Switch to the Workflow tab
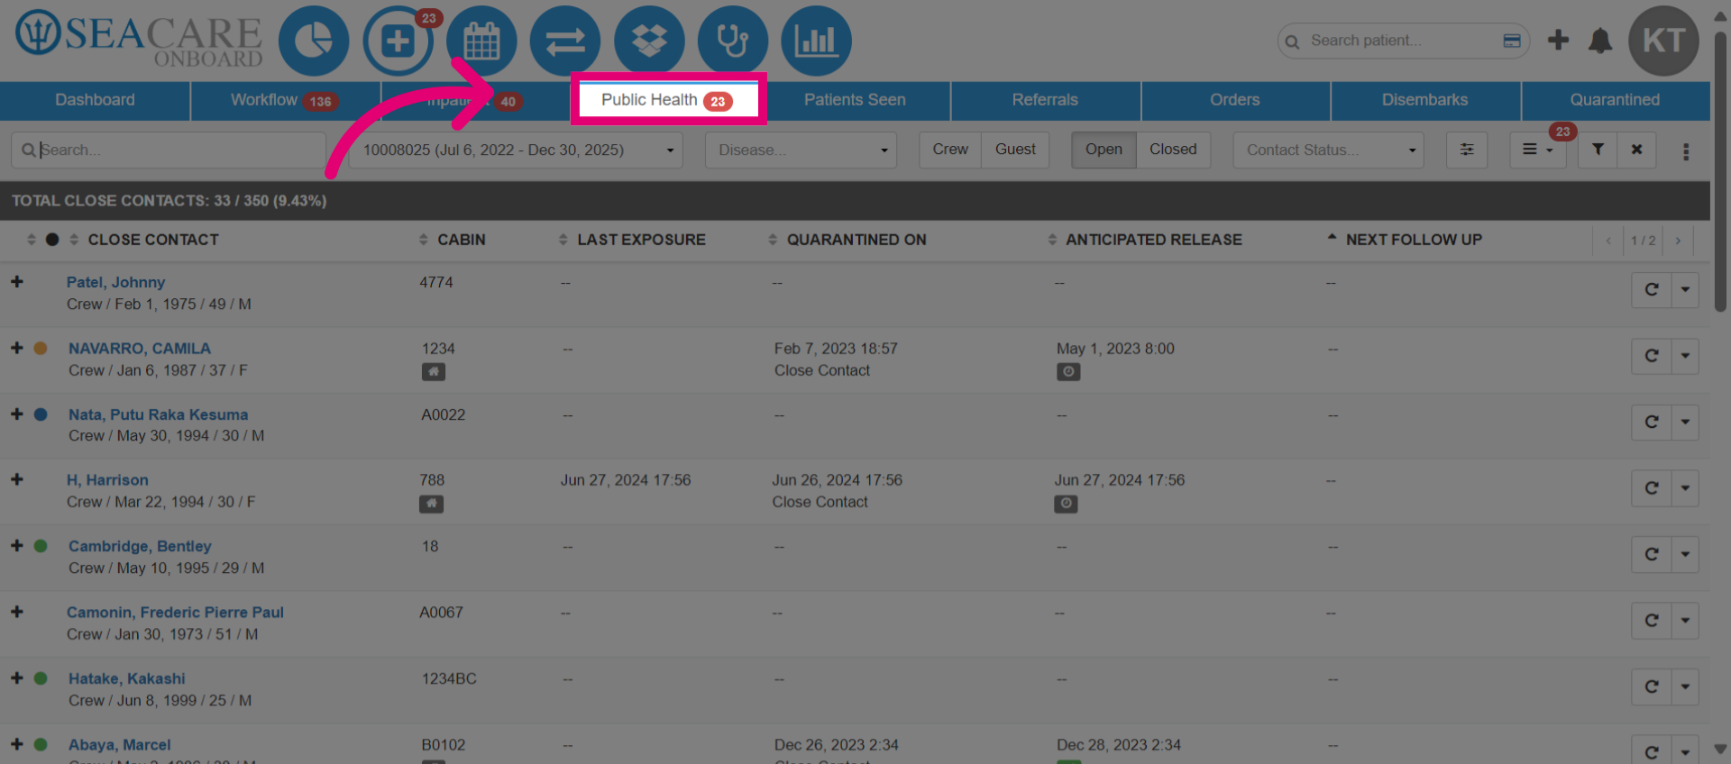The image size is (1731, 764). tap(285, 100)
